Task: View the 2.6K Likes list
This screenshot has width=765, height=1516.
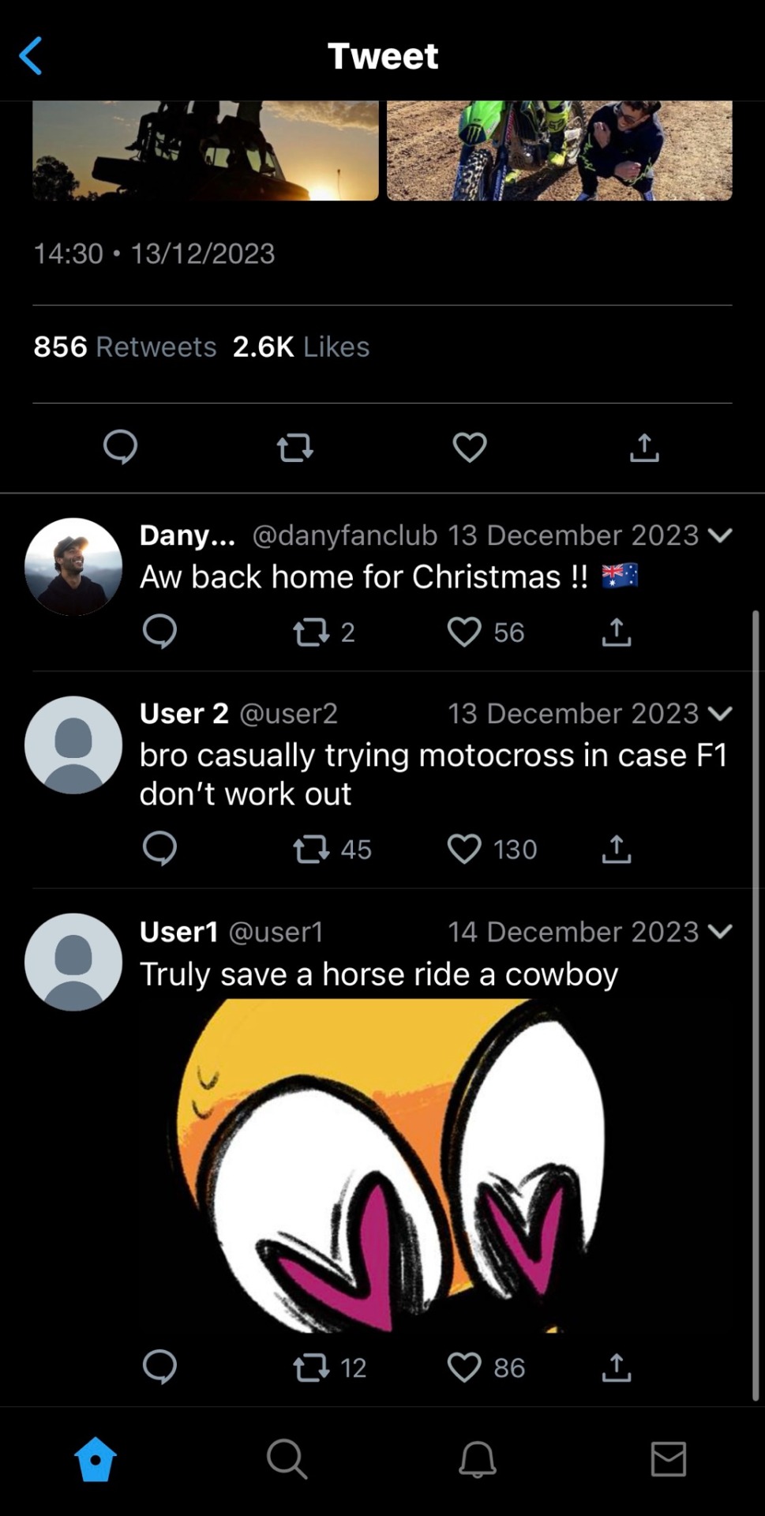Action: coord(301,347)
